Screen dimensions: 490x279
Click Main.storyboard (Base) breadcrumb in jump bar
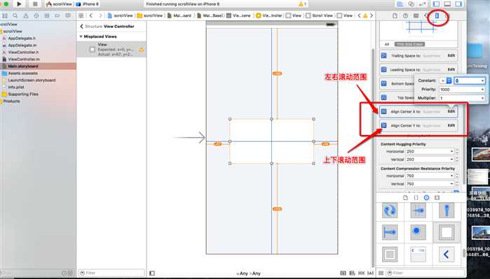click(x=210, y=15)
